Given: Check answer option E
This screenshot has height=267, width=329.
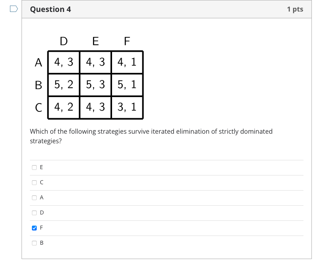Looking at the screenshot, I should coord(34,167).
